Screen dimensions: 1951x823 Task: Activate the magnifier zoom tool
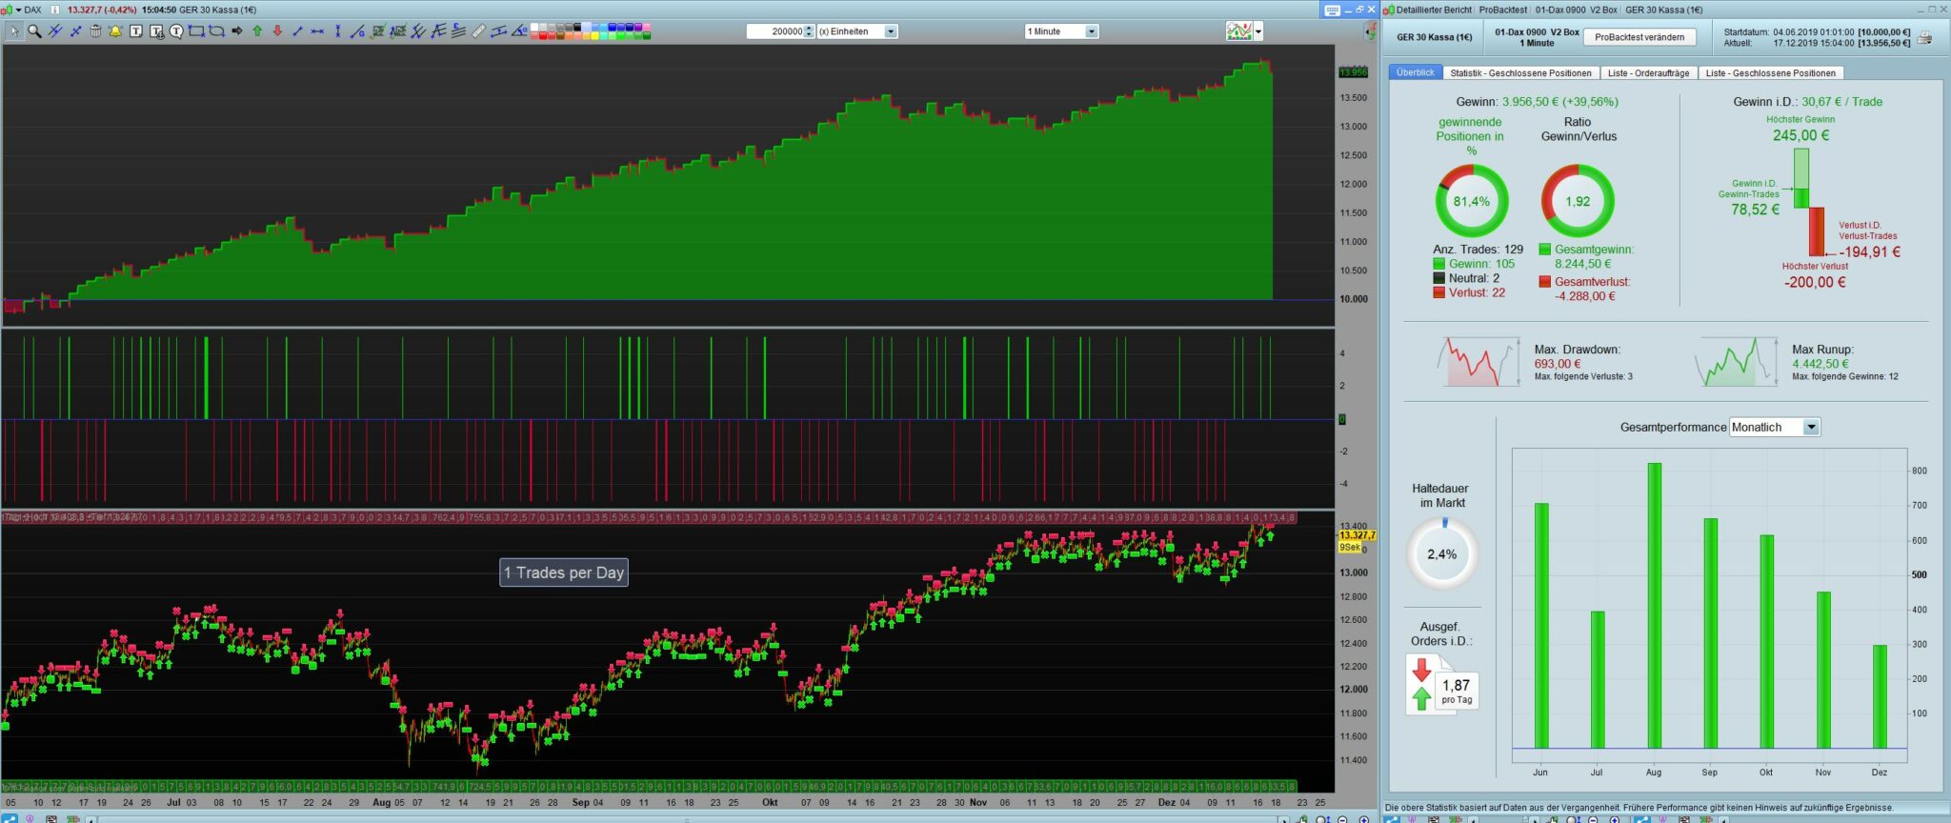click(x=34, y=31)
